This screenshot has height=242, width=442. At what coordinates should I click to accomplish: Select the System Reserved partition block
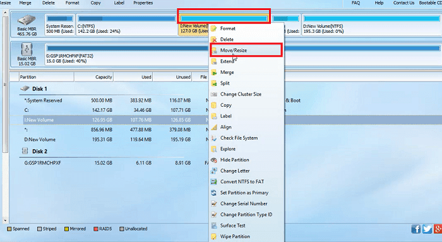[x=60, y=25]
